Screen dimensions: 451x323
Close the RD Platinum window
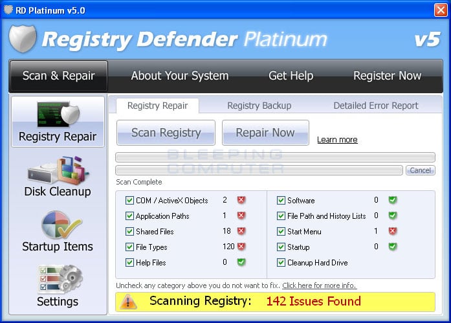tap(441, 10)
